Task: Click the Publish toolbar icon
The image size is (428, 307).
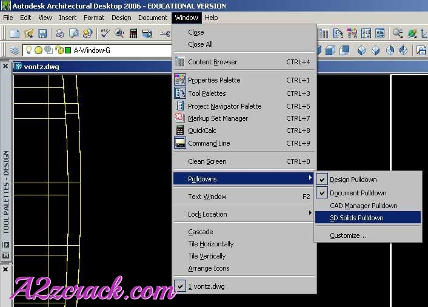Action: [88, 33]
